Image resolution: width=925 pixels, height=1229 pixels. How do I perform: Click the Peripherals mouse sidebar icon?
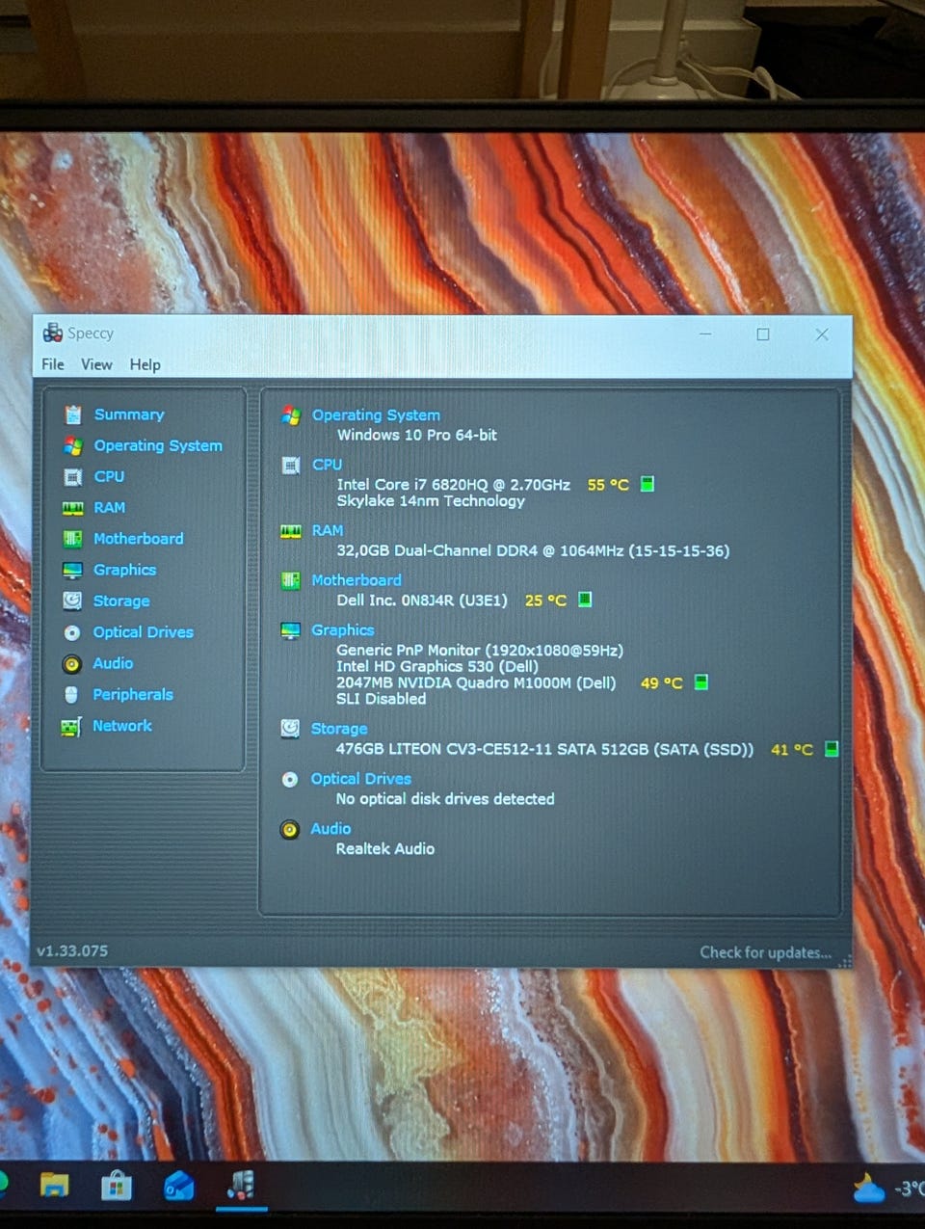(71, 694)
